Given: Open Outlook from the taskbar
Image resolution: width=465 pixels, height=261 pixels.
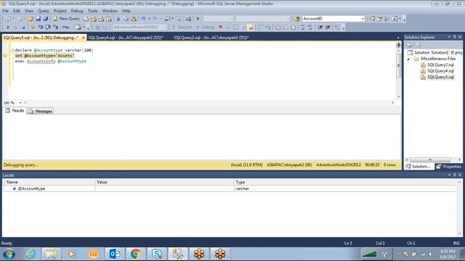Looking at the screenshot, I should click(115, 254).
